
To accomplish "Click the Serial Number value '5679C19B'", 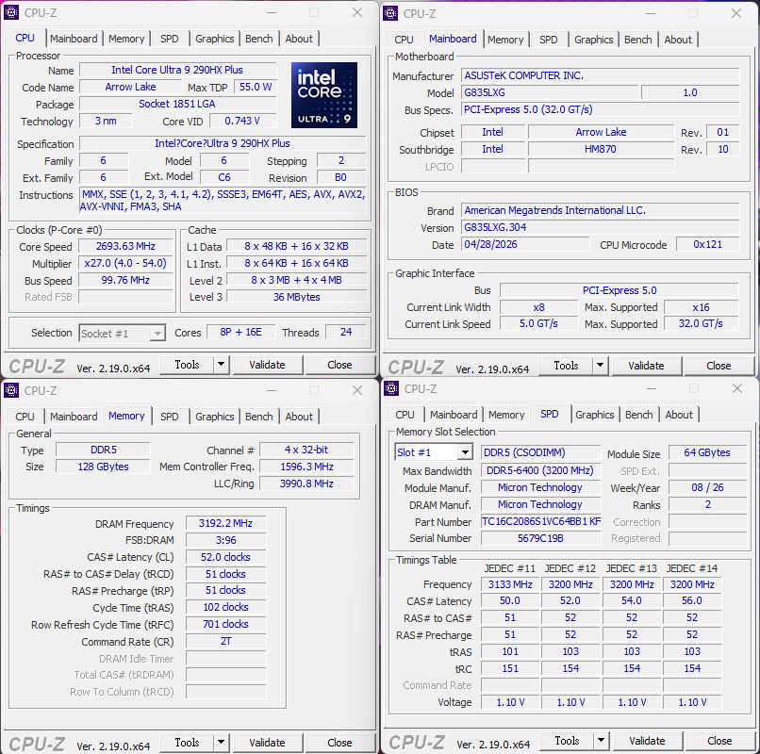I will (541, 538).
